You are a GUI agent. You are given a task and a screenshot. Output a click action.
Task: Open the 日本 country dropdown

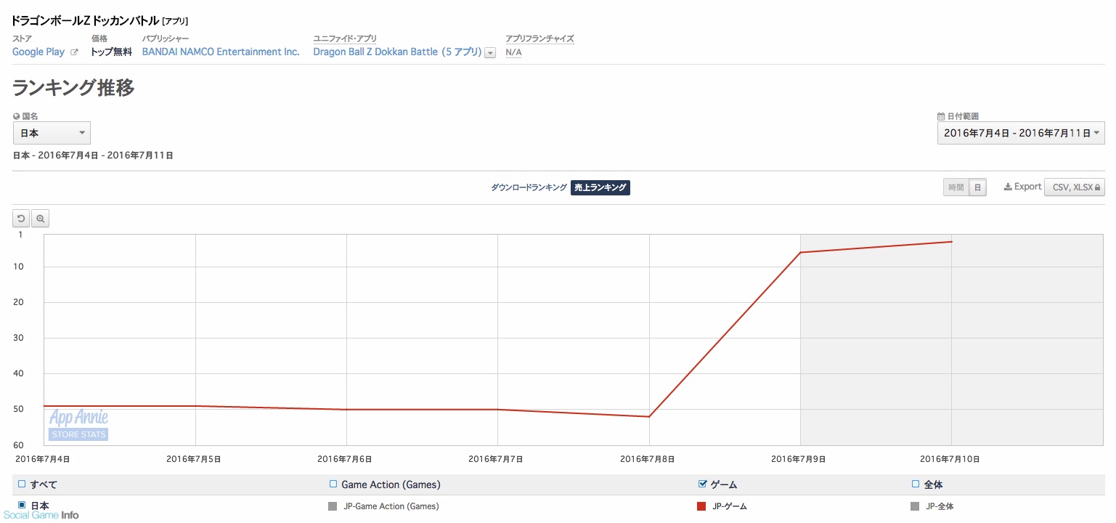(52, 133)
